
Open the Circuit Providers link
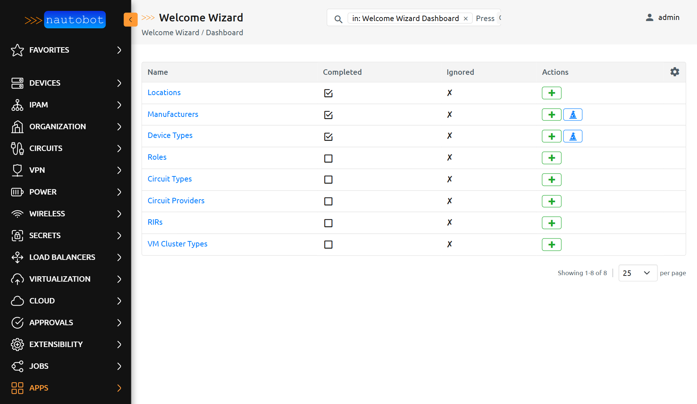(176, 201)
